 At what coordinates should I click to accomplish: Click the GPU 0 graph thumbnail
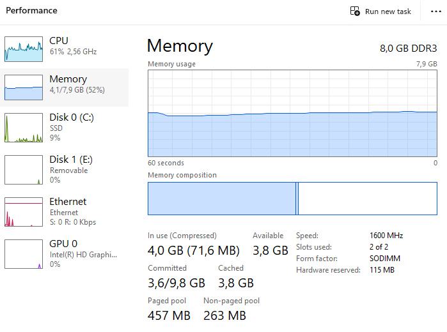[24, 254]
